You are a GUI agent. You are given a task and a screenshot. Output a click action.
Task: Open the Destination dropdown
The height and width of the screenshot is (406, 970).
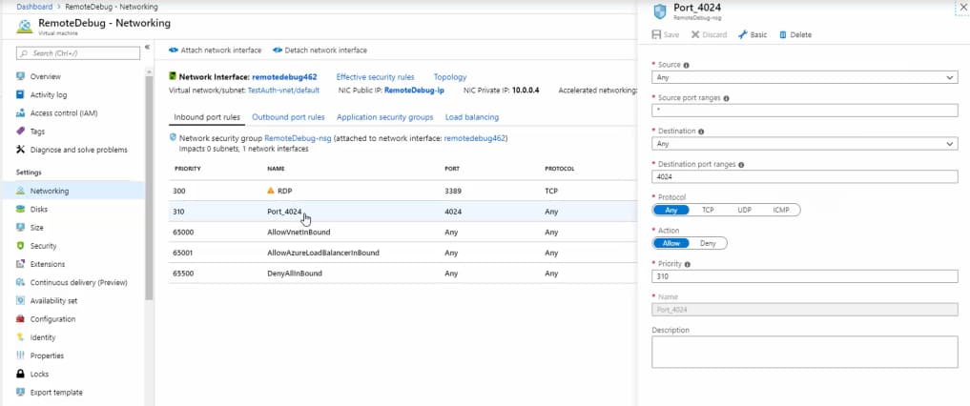(x=804, y=144)
